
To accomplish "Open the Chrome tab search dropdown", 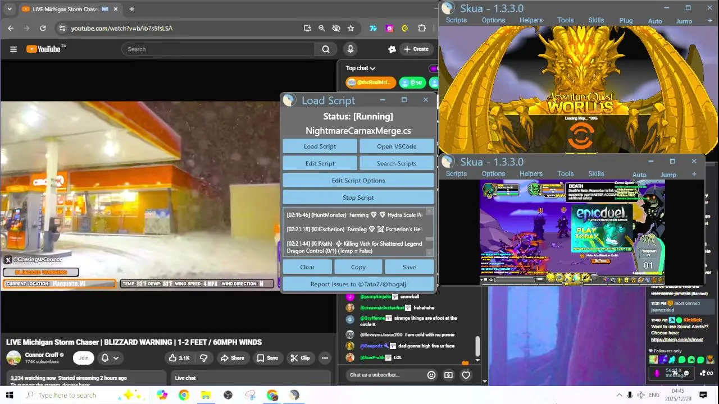I will 9,9.
